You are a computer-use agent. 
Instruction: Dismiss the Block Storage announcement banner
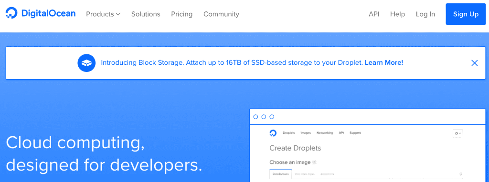pyautogui.click(x=474, y=63)
